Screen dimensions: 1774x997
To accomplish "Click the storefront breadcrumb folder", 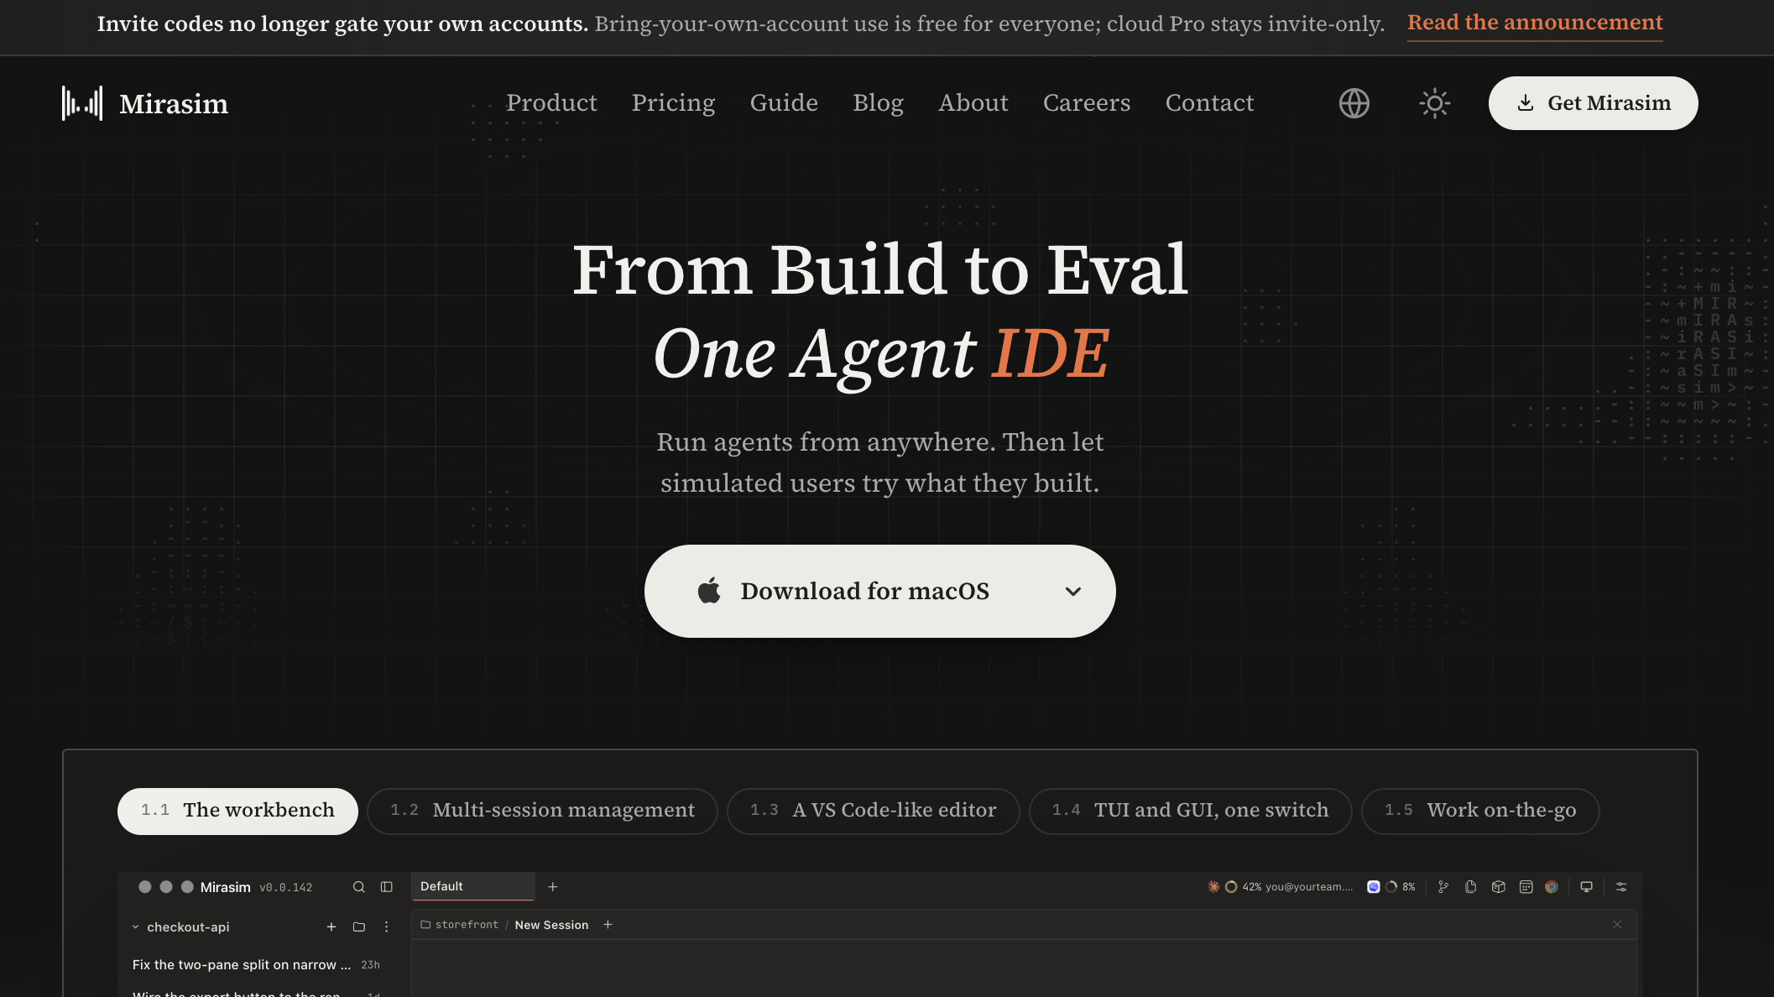I will coord(460,925).
